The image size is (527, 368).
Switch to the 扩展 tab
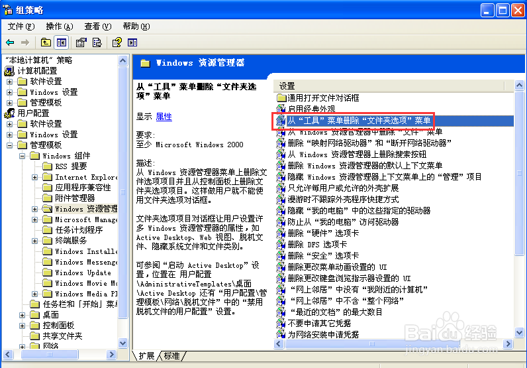click(146, 356)
